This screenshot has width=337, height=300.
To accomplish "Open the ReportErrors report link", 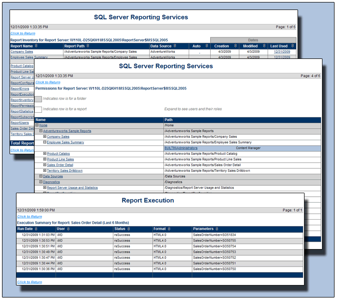I will point(20,88).
